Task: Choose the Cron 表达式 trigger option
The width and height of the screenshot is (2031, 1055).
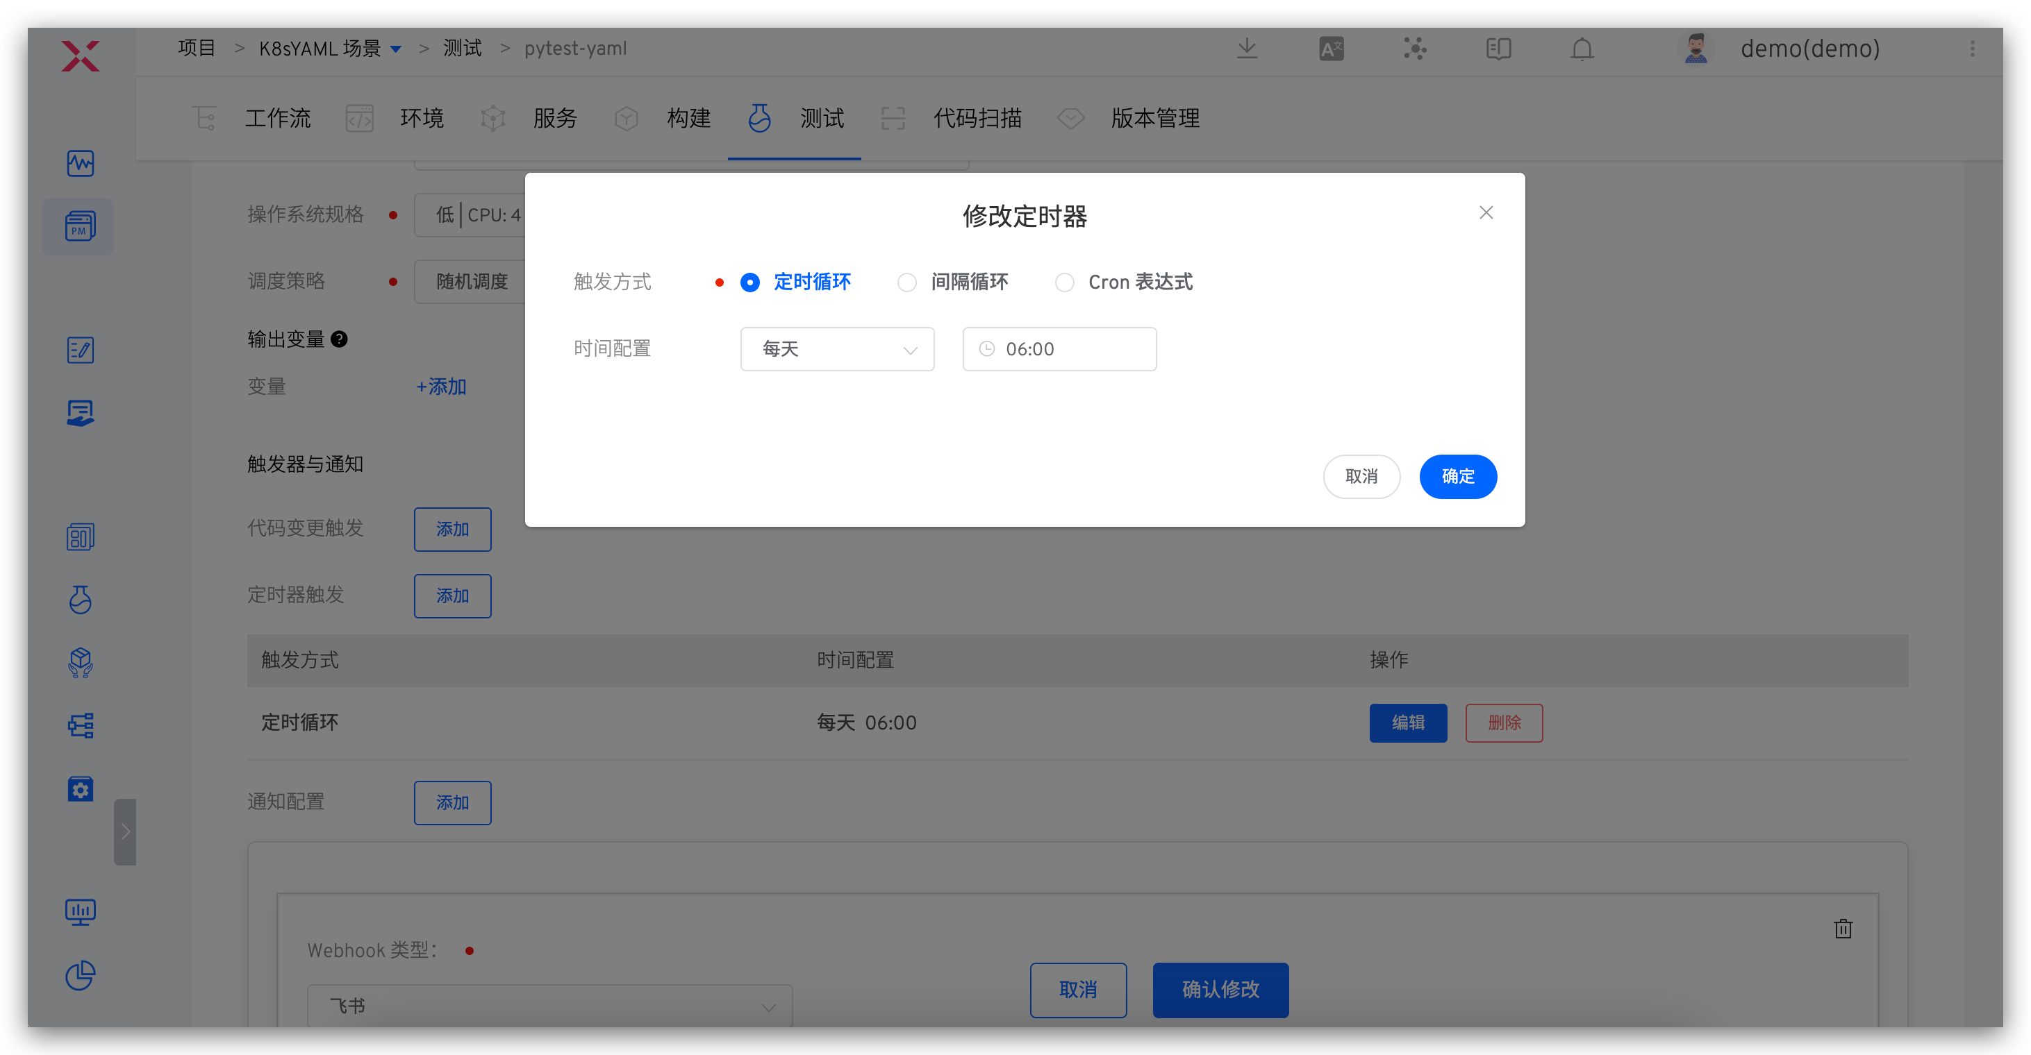Action: pos(1064,282)
